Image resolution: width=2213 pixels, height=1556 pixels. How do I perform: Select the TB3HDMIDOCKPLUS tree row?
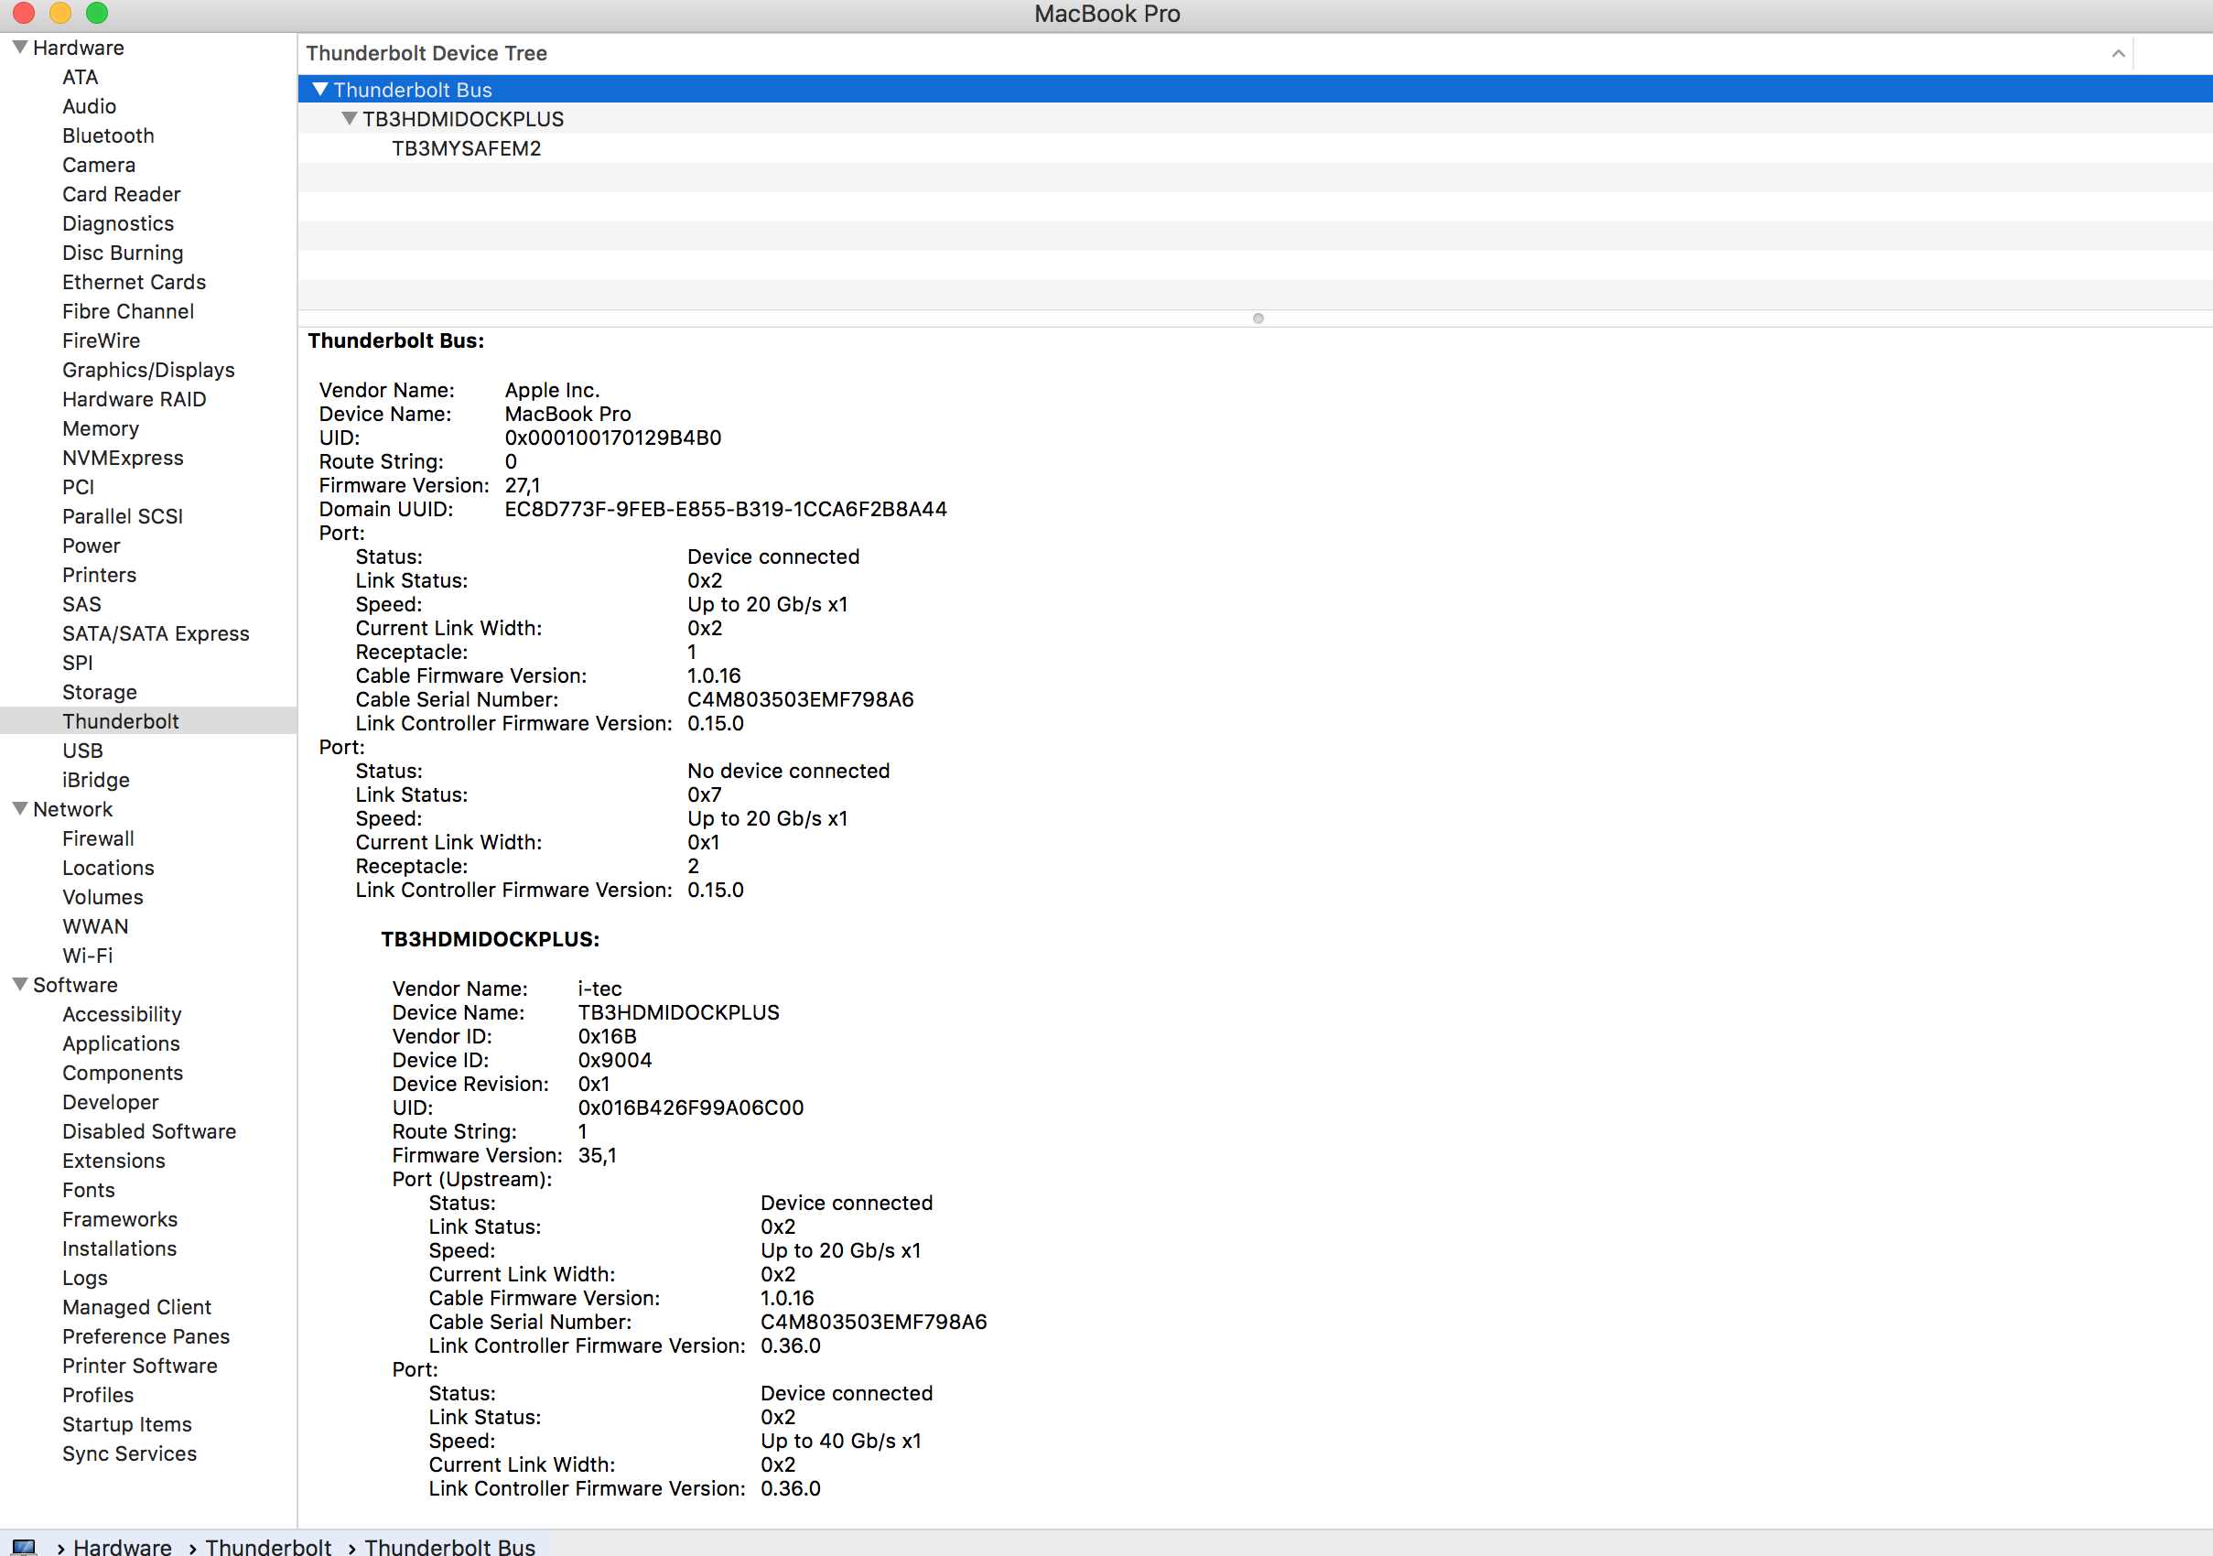click(x=463, y=119)
